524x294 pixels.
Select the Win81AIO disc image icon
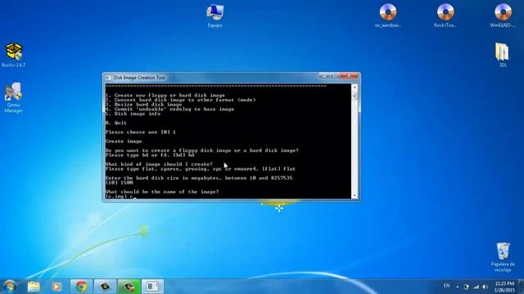click(503, 16)
